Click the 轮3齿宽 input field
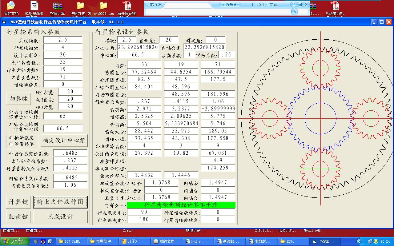This screenshot has width=394, height=246. 70,106
